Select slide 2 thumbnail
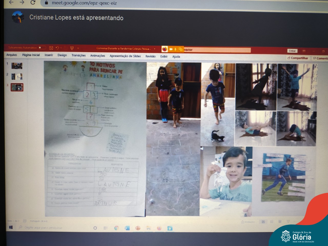Image resolution: width=328 pixels, height=246 pixels. click(17, 76)
